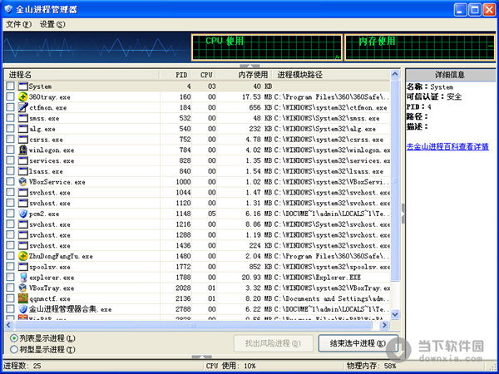The image size is (499, 374).
Task: Click the spoolsv.exe window icon
Action: pos(23,267)
